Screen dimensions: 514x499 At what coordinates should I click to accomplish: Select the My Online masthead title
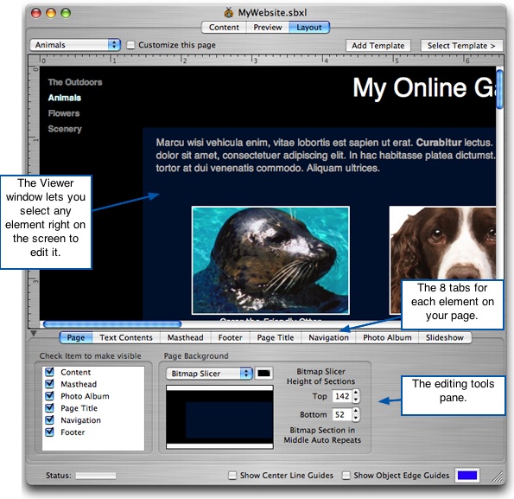pyautogui.click(x=424, y=87)
